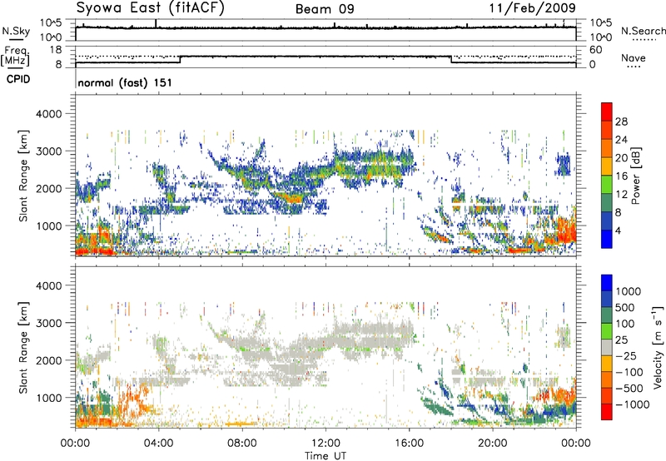
Task: Click the '16' power colorbar label
Action: [621, 176]
